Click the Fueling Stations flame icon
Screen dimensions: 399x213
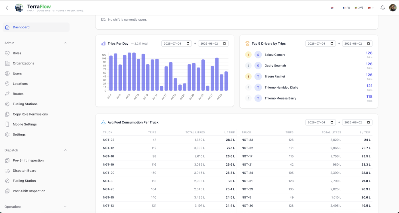[7, 104]
